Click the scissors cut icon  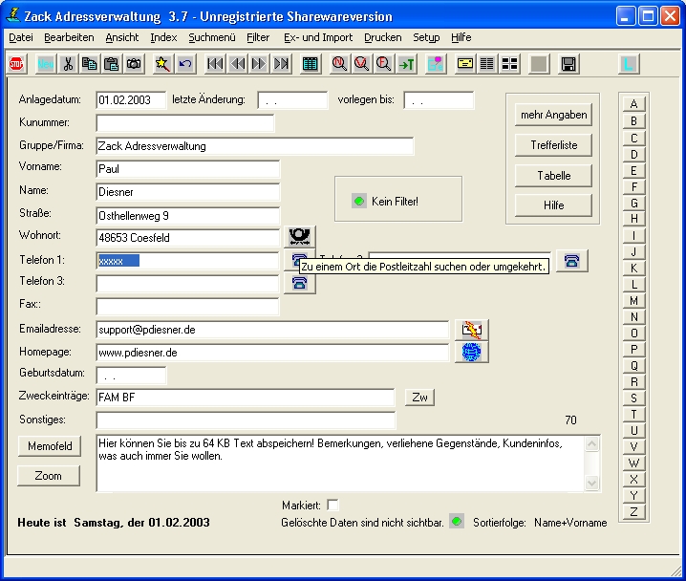[x=68, y=64]
